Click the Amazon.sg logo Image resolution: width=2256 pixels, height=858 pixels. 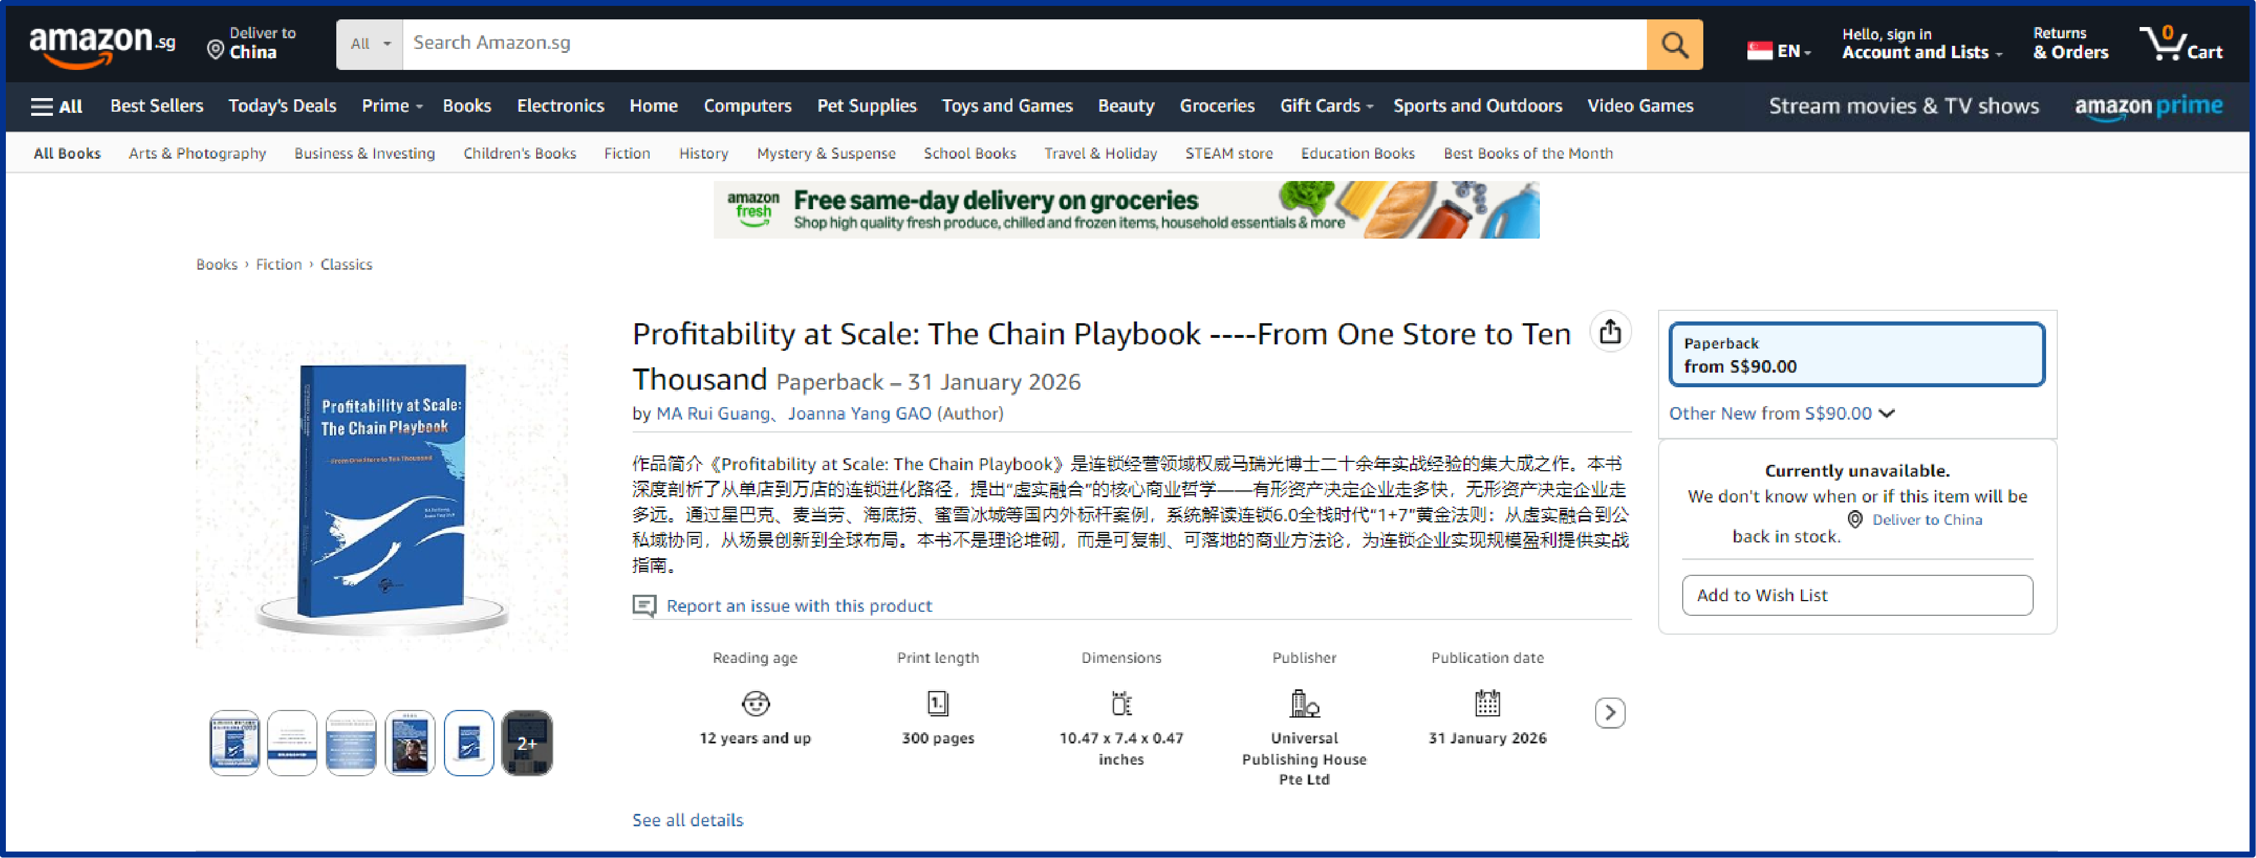point(102,43)
